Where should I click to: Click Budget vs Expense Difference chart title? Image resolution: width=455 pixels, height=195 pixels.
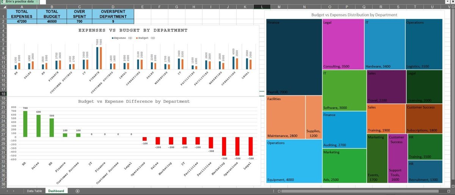click(134, 101)
